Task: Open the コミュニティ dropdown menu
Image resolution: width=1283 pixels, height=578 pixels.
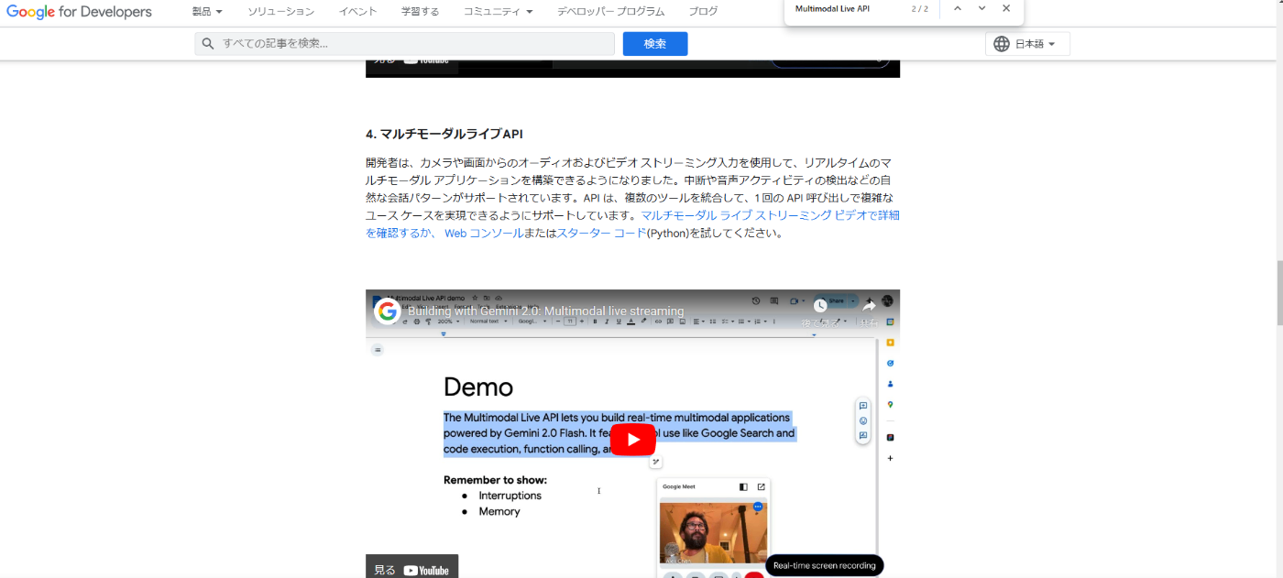Action: 498,12
